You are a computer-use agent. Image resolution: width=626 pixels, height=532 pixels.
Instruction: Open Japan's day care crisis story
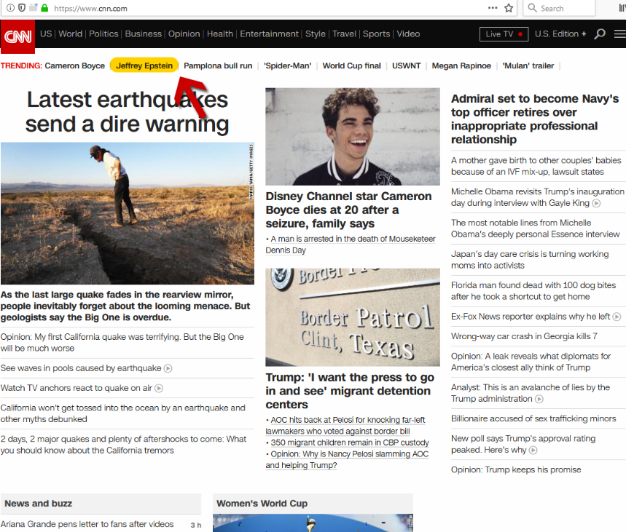530,260
